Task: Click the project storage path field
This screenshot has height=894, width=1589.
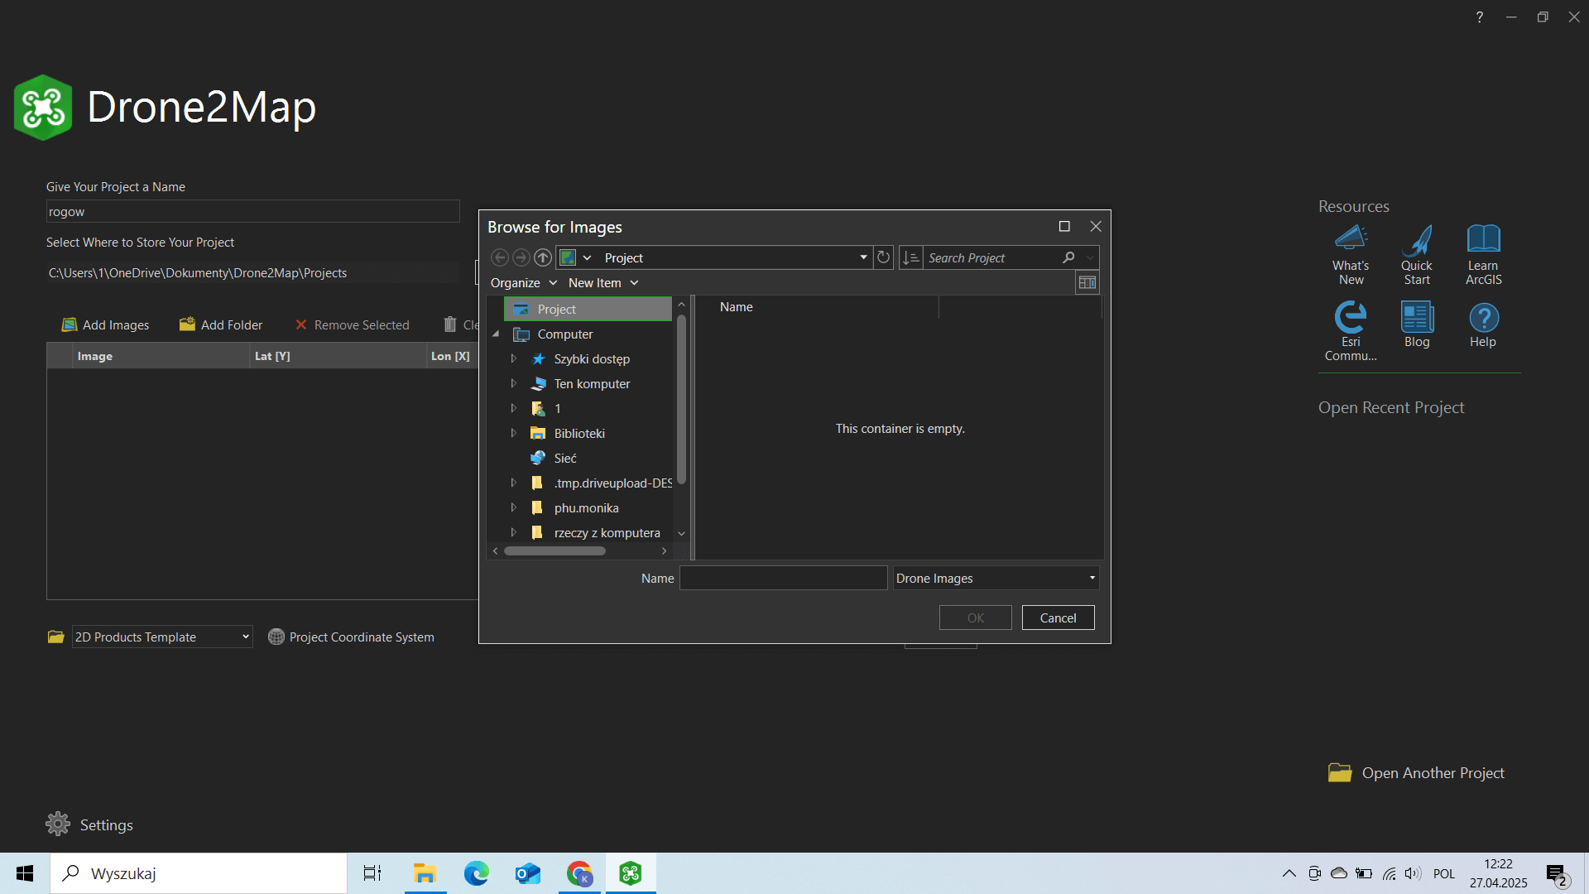Action: tap(252, 272)
